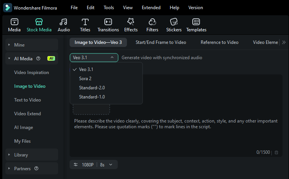Image resolution: width=289 pixels, height=179 pixels.
Task: Select Image to Video in sidebar
Action: 30,86
